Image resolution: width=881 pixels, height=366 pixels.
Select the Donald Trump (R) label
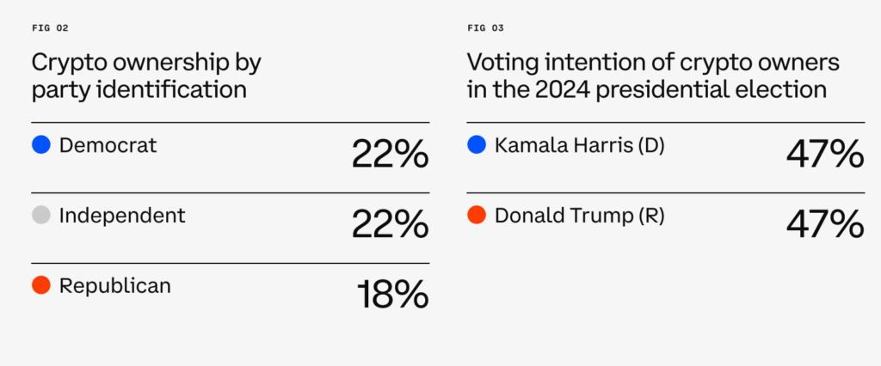point(579,217)
